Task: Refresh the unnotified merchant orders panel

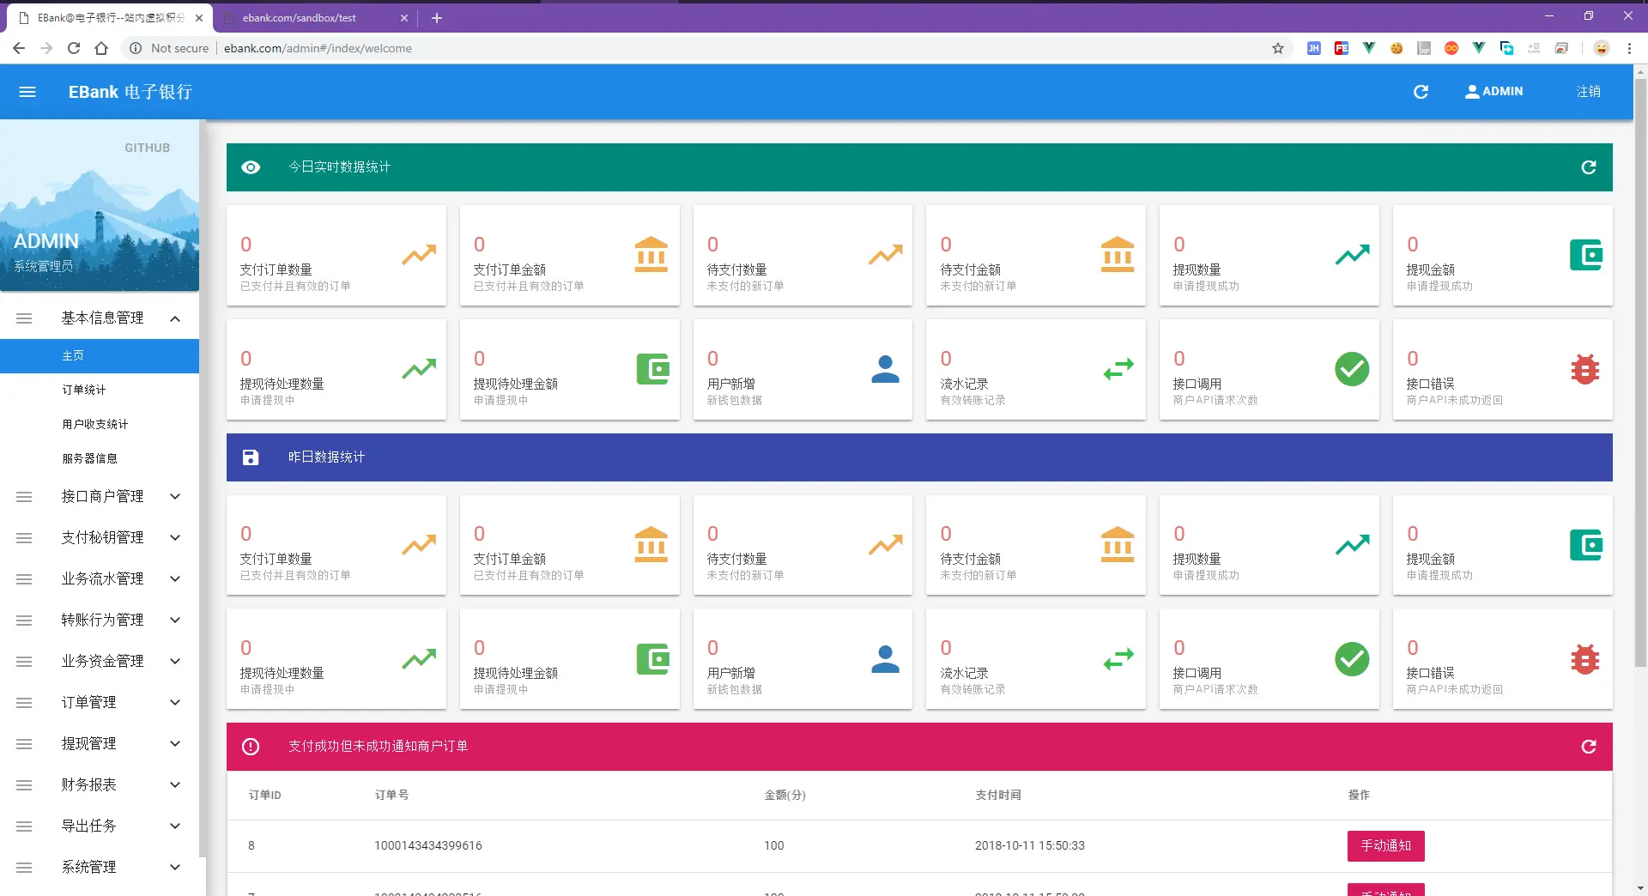Action: (1589, 747)
